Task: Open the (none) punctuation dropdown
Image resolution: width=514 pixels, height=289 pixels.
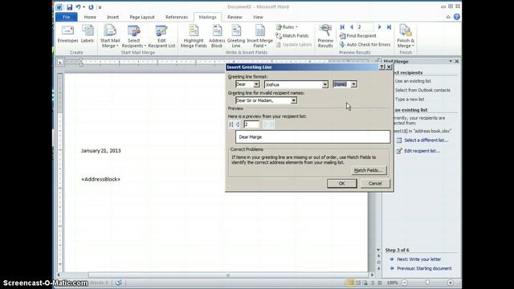Action: 353,84
